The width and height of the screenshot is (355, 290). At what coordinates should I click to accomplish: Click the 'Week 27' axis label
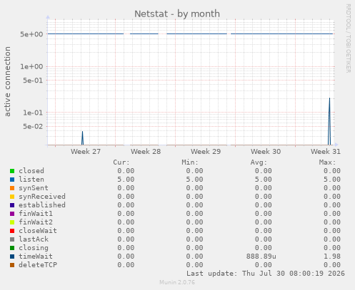click(86, 152)
